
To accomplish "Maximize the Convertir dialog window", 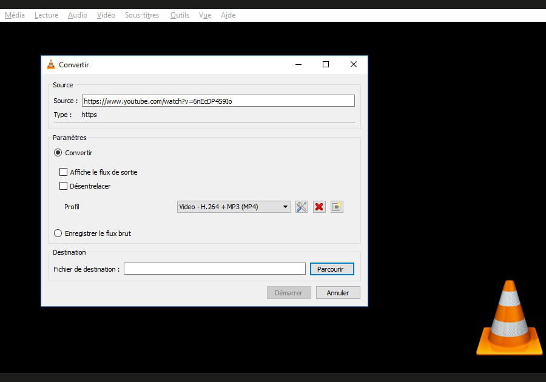I will (x=325, y=65).
